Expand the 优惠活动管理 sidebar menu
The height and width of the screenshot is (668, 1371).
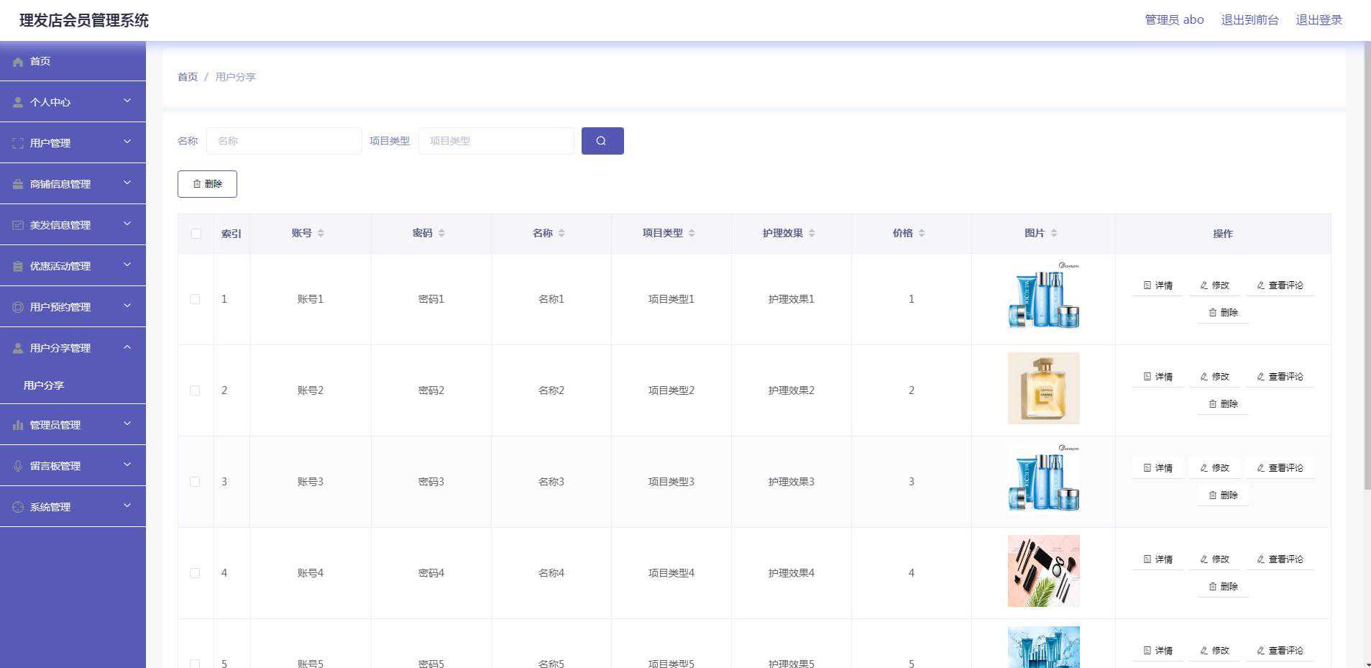[73, 266]
